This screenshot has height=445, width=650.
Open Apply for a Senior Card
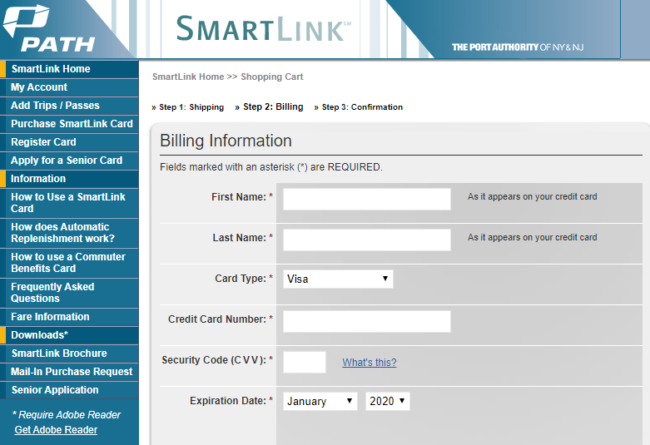69,160
